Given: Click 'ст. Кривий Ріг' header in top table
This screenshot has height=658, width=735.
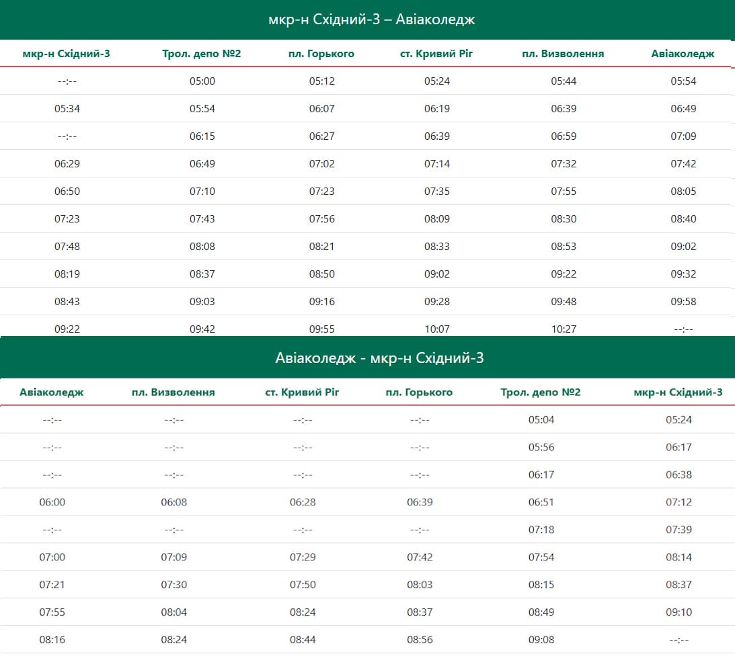Looking at the screenshot, I should [436, 54].
